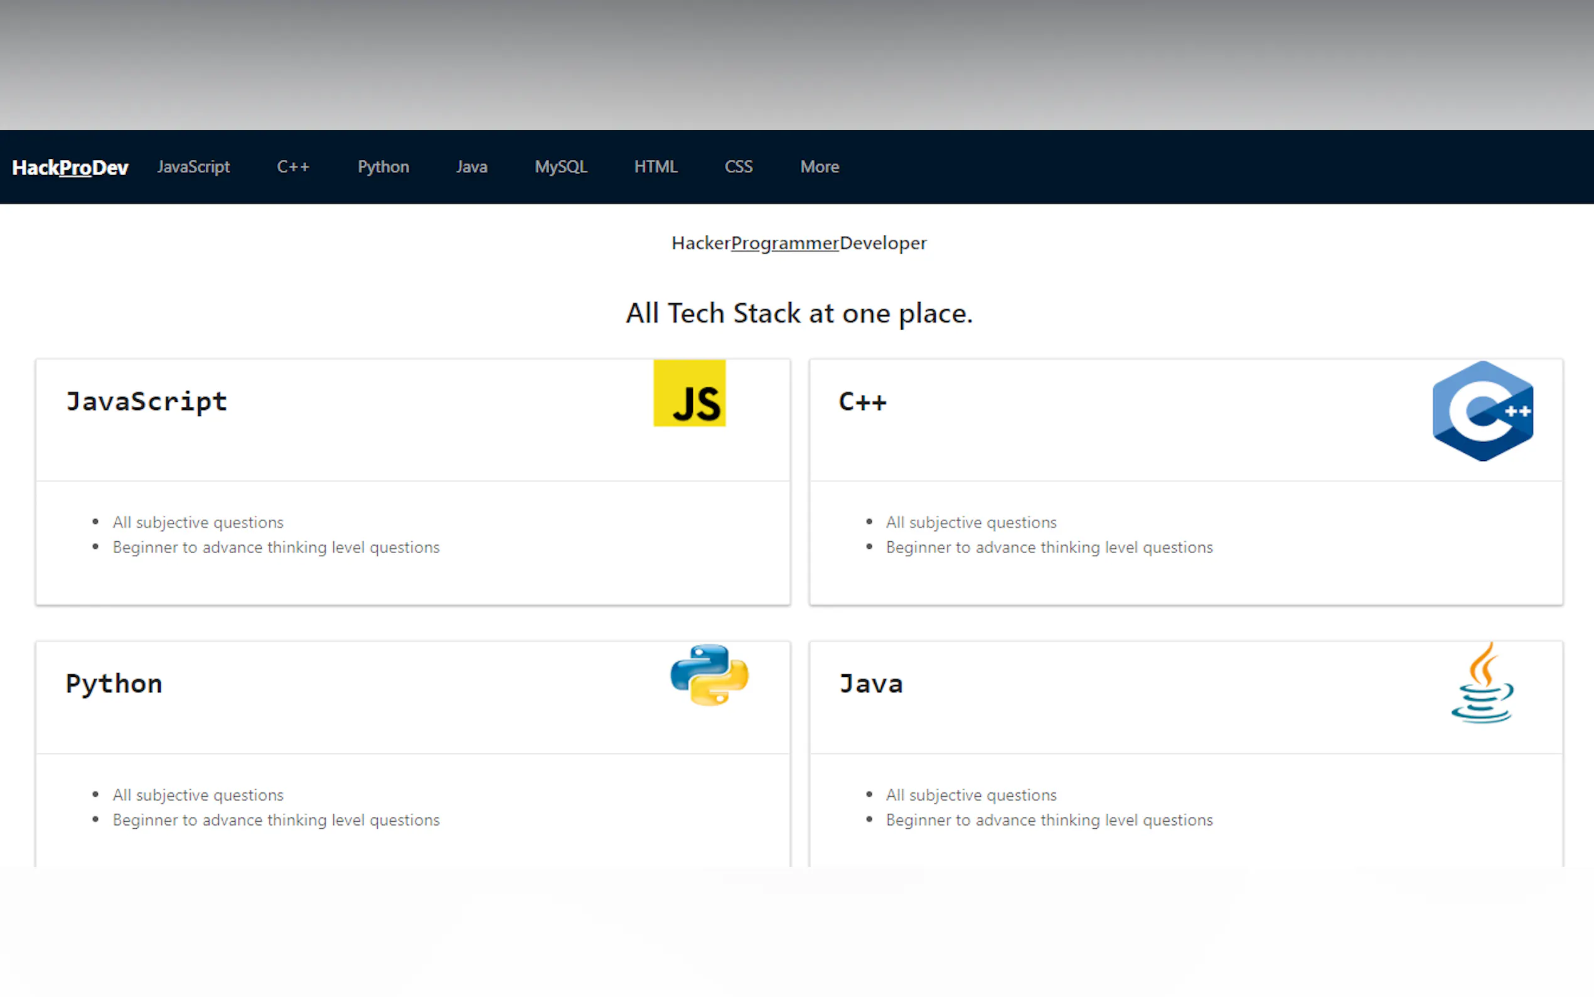Click the C++ hexagon logo
Viewport: 1594px width, 997px height.
1483,411
